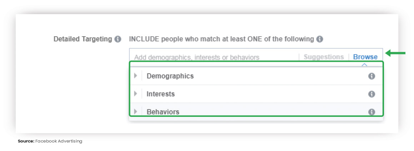Select the Demographics category label
414x151 pixels.
170,76
